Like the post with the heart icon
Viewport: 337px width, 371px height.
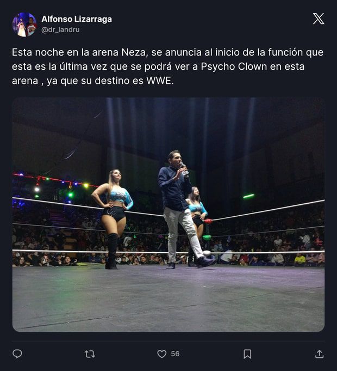161,354
